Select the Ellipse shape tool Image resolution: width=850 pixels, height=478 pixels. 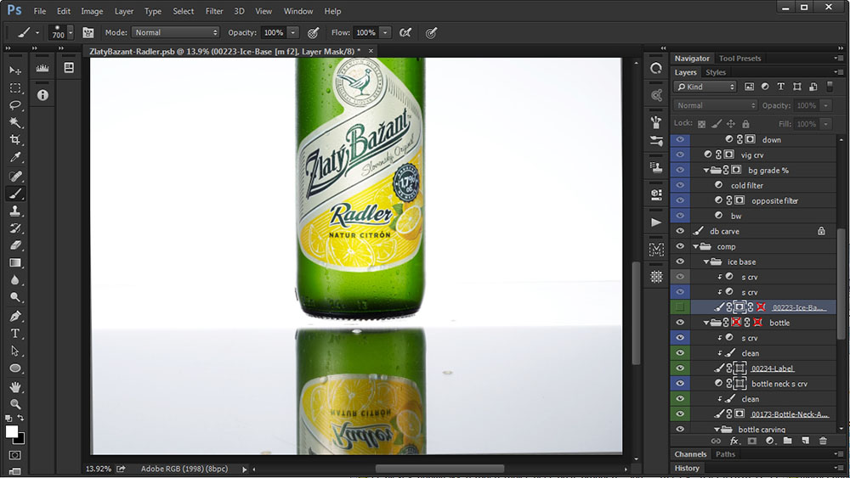(x=15, y=368)
